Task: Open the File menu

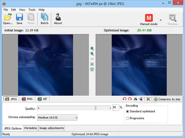Action: pos(6,10)
